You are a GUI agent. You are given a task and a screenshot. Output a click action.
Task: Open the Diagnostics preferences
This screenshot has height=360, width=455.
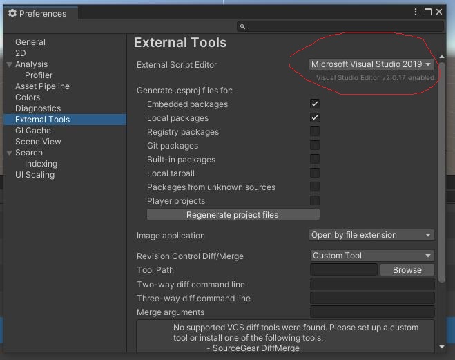(38, 108)
